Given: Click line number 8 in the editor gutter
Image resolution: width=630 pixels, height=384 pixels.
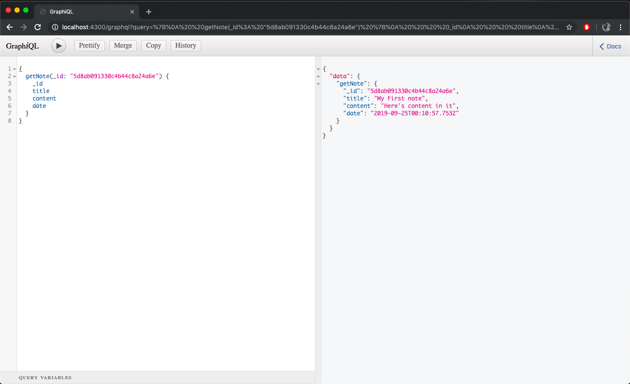Looking at the screenshot, I should point(10,121).
